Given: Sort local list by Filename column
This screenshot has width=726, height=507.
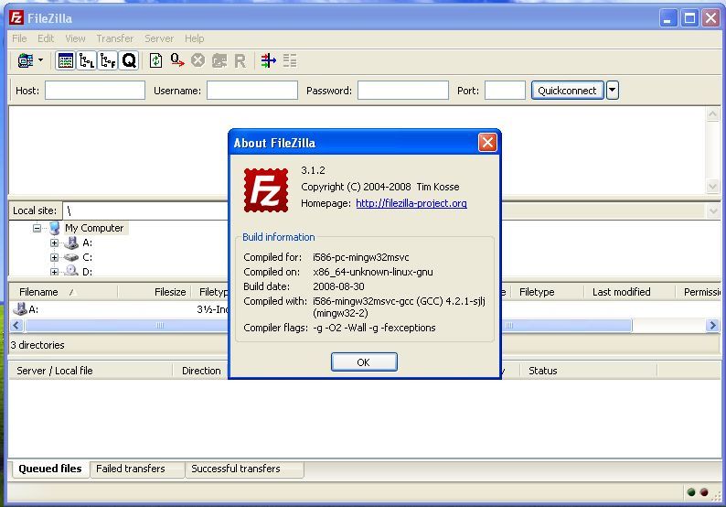Looking at the screenshot, I should click(63, 292).
